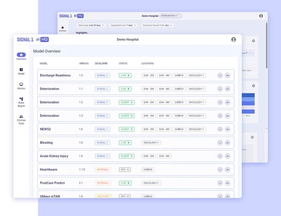The width and height of the screenshot is (281, 216).
Task: Click the info icon in background window
Action: tap(253, 41)
